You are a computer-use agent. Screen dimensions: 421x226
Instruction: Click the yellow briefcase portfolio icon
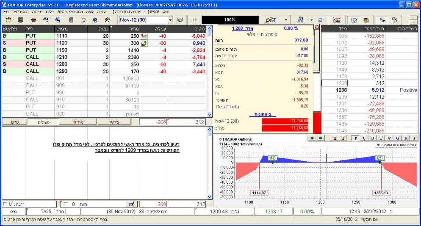8,20
